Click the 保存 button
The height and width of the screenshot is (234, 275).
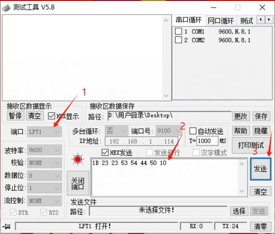coord(261,116)
